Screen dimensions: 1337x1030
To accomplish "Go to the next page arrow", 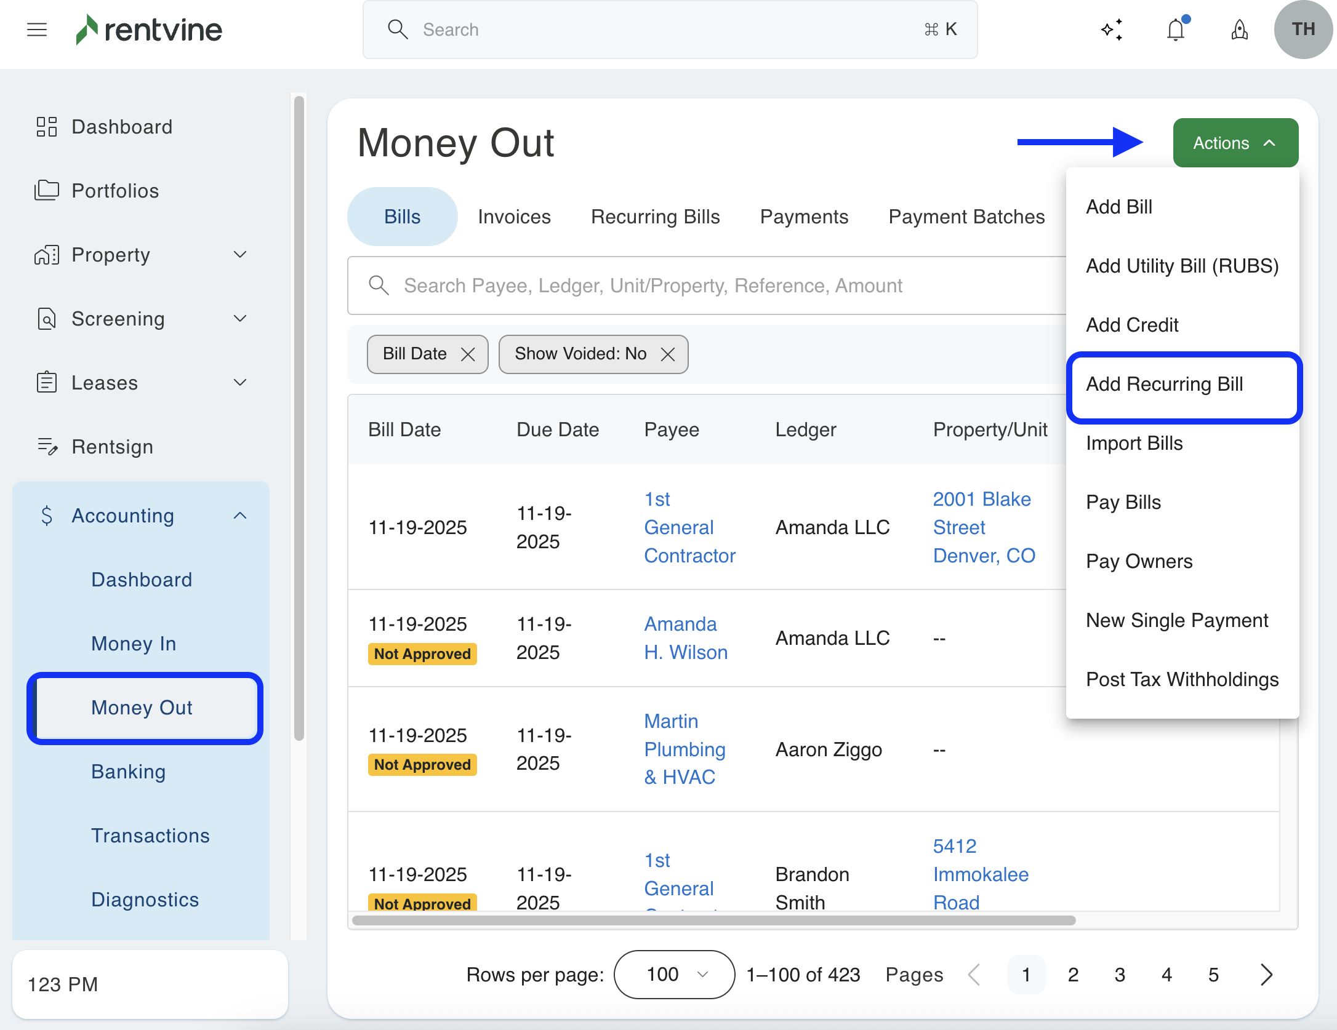I will click(x=1266, y=975).
